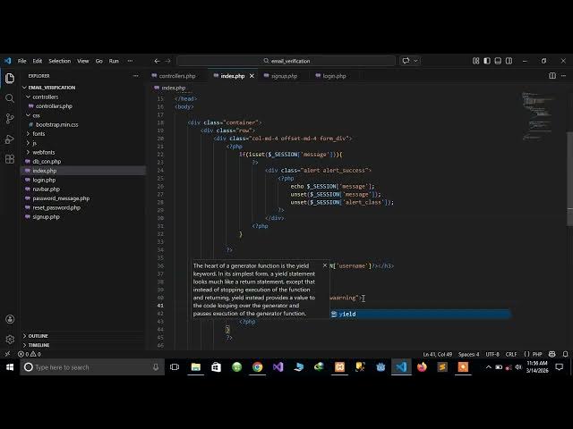Open Chrome from the Windows taskbar

(x=257, y=367)
